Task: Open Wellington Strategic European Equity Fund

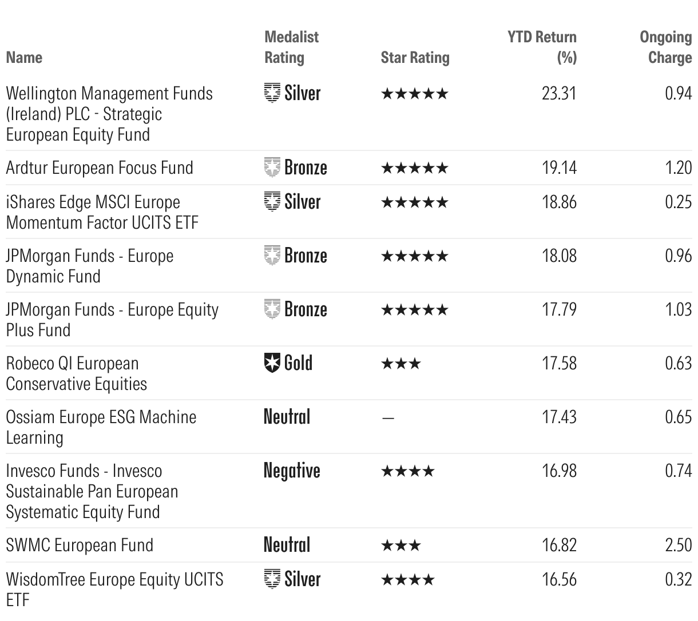Action: tap(109, 114)
